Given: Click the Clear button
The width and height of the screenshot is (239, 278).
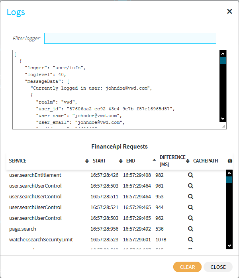Looking at the screenshot, I should [187, 267].
